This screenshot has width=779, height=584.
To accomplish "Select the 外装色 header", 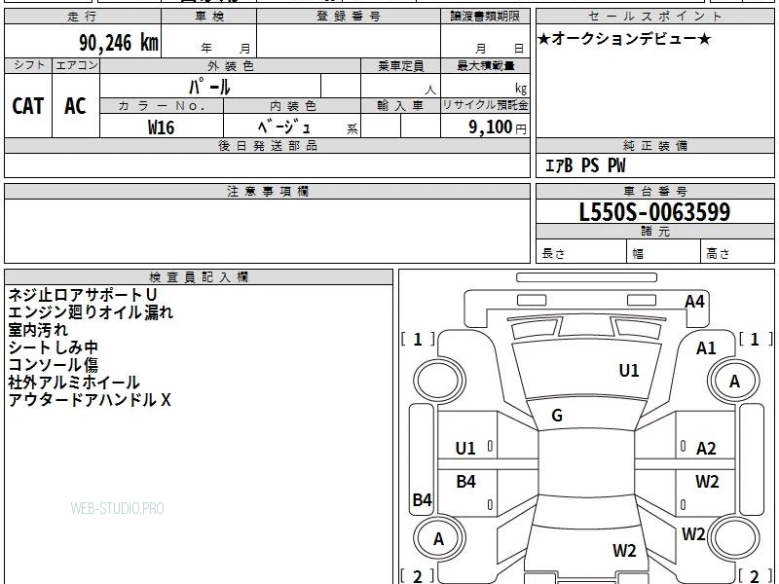I will click(x=231, y=66).
